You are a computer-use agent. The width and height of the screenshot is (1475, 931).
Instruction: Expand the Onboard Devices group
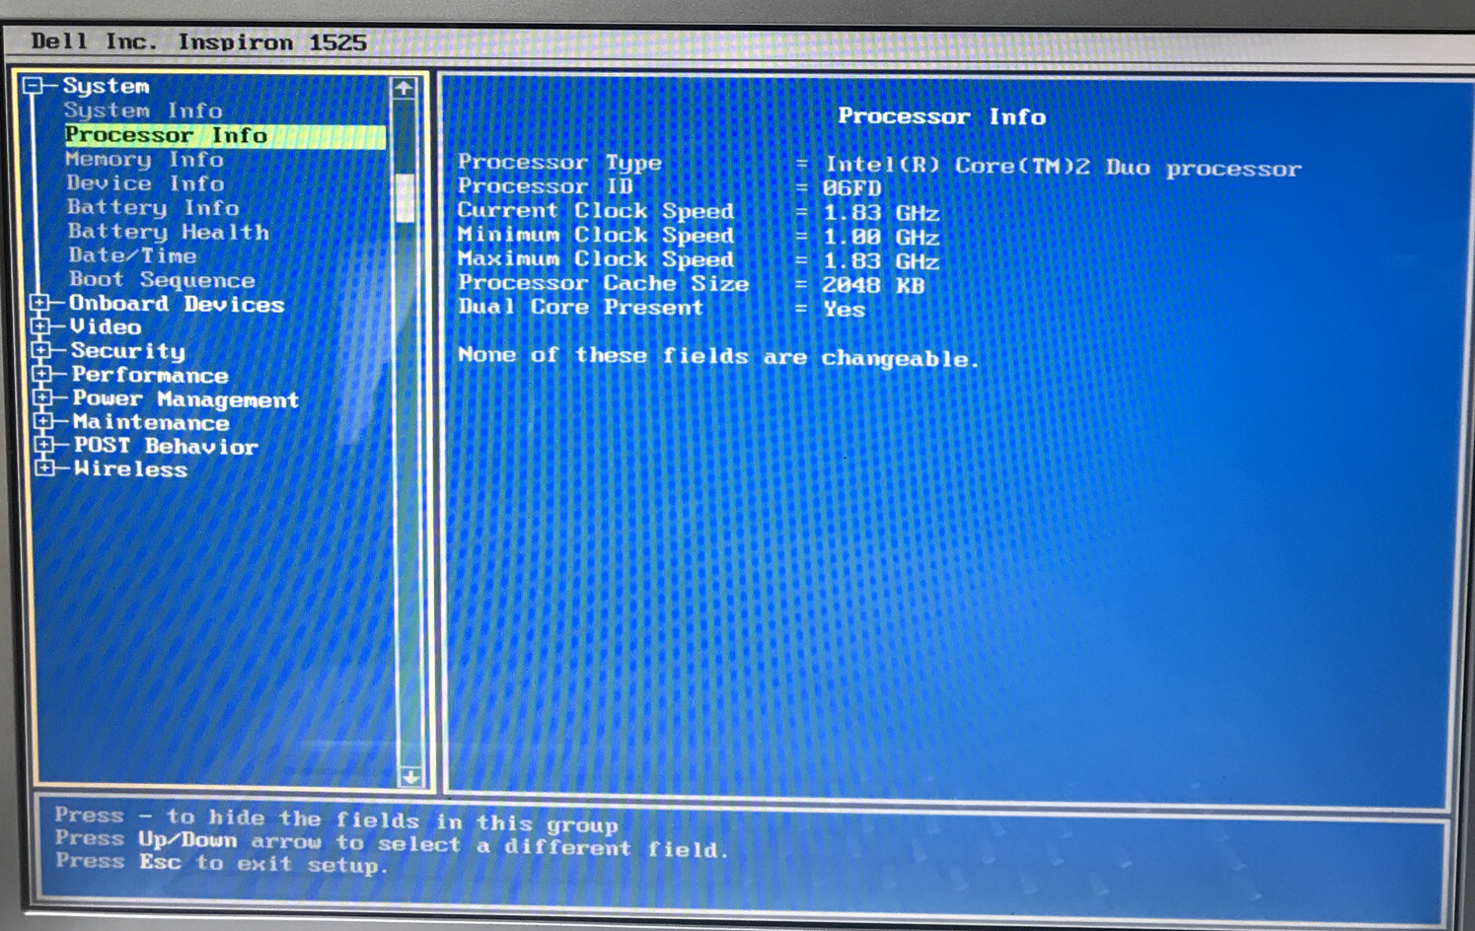39,303
